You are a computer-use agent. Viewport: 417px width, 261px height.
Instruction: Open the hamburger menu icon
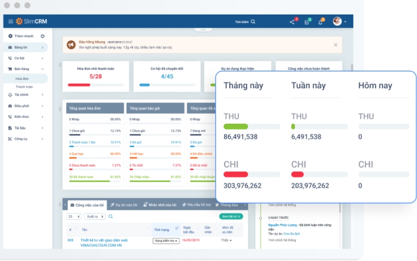[x=10, y=21]
